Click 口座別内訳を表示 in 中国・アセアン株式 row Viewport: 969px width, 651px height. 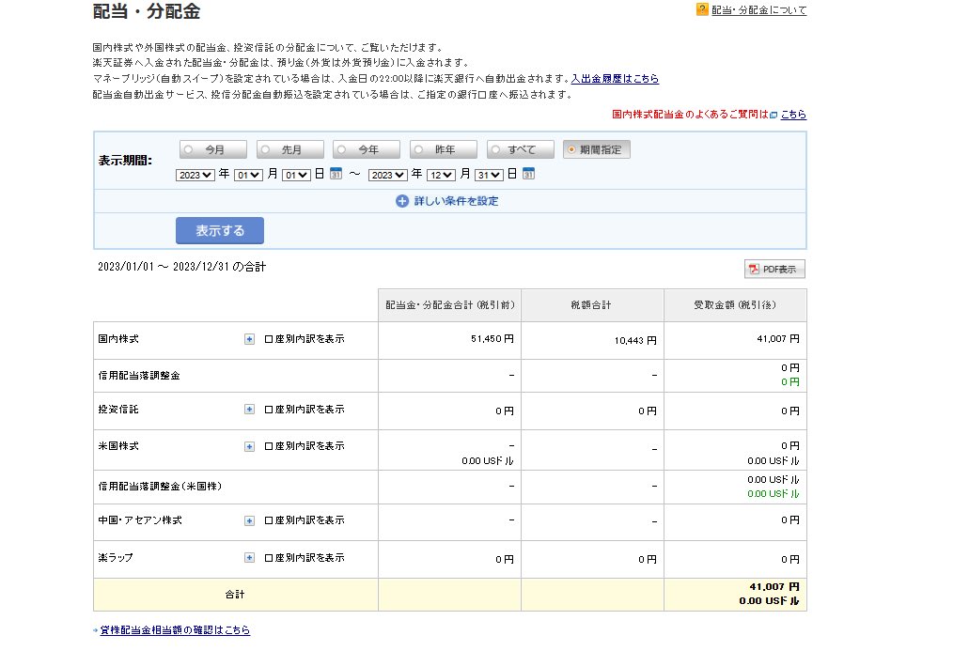tap(305, 520)
